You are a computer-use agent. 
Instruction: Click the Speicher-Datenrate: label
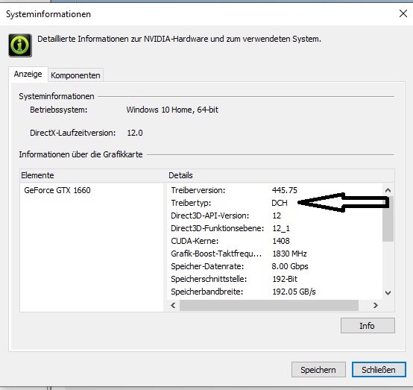(207, 266)
